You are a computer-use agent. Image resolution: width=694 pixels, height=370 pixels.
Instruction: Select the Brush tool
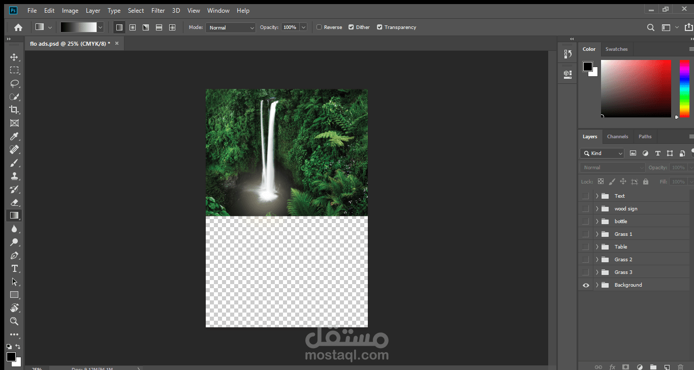tap(14, 163)
